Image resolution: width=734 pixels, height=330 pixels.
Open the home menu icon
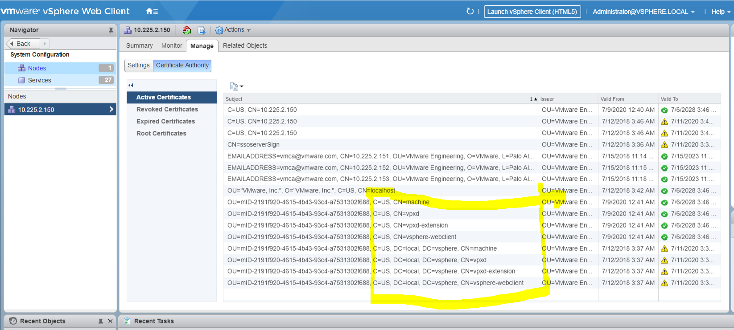pos(152,12)
